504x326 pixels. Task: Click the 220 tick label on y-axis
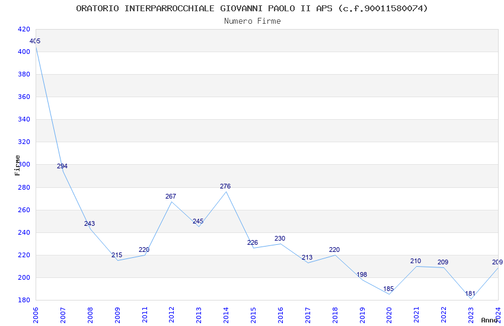click(24, 255)
